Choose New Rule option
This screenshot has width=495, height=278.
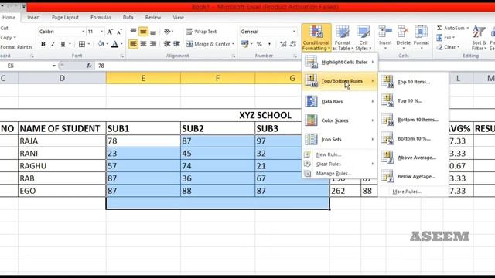click(340, 154)
